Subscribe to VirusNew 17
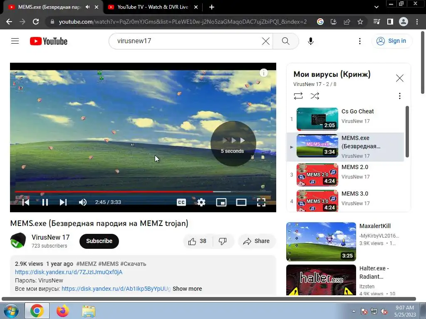 point(99,241)
